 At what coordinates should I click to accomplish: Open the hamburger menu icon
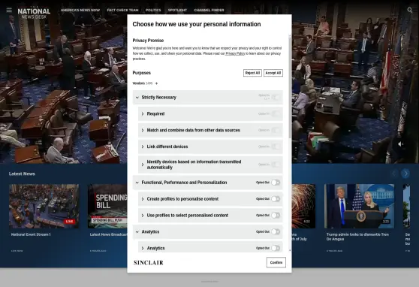(9, 10)
